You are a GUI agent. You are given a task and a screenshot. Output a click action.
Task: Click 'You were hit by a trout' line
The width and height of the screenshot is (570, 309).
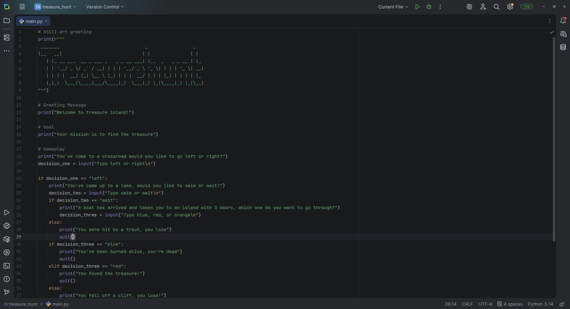(x=115, y=229)
